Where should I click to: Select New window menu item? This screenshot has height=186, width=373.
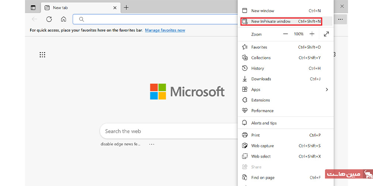[x=286, y=11]
